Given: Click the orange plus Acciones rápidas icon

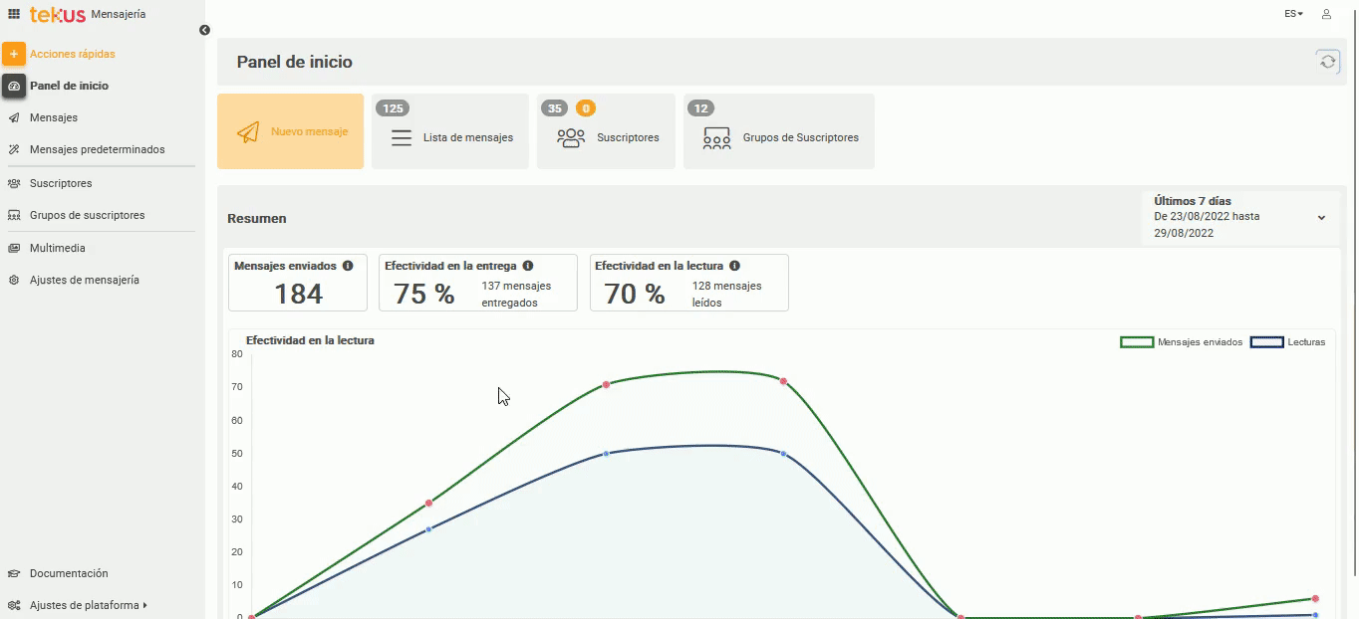Looking at the screenshot, I should [14, 54].
